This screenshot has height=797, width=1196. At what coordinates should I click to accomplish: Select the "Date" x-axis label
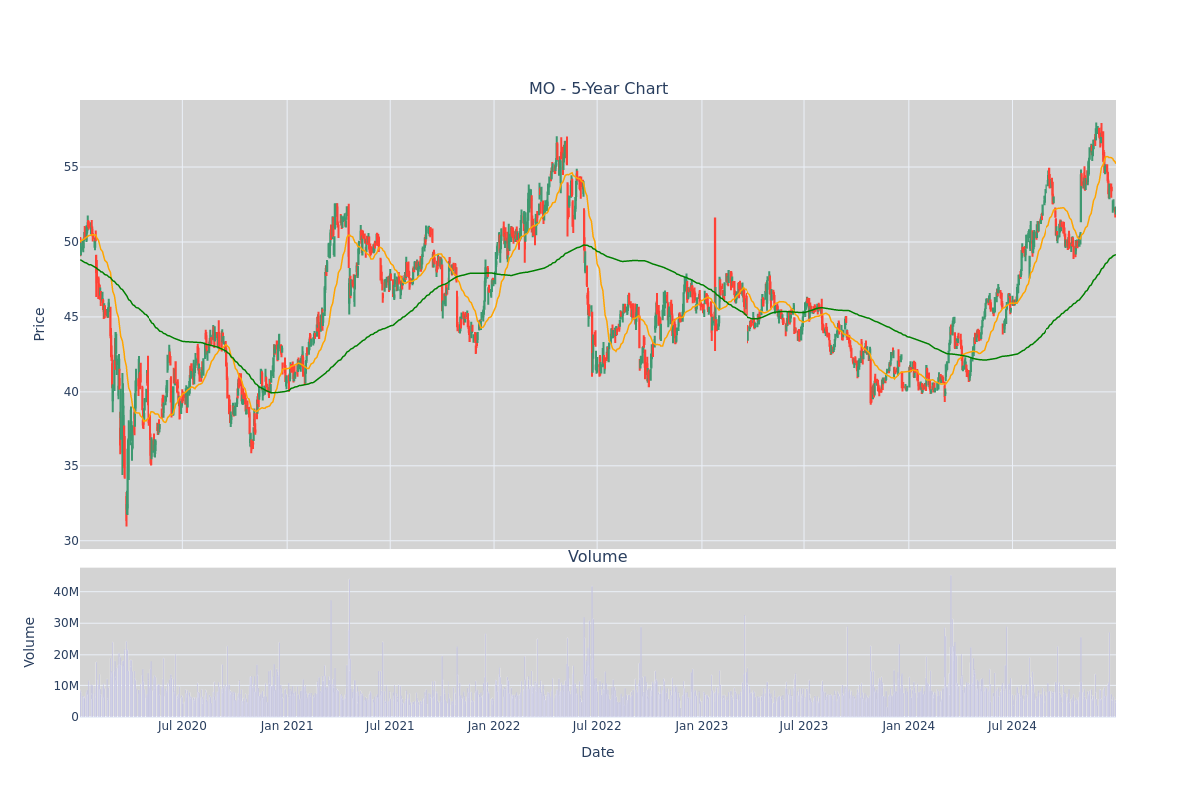[x=598, y=753]
